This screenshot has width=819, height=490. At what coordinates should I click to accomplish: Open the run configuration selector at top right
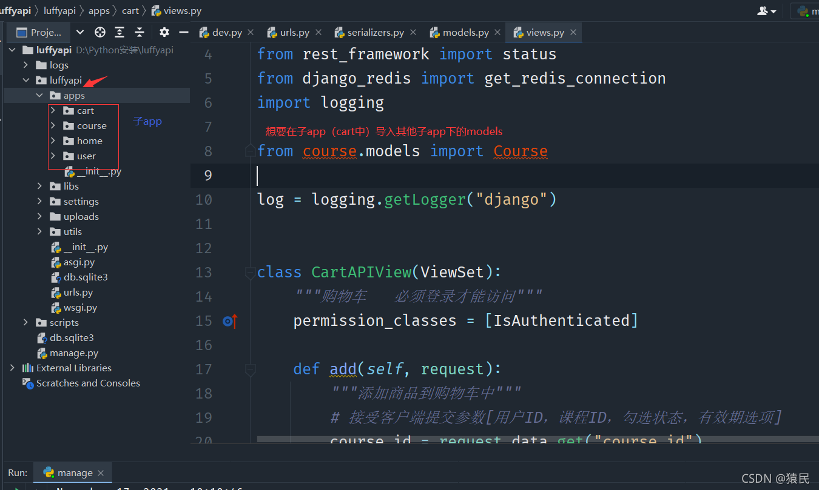[805, 11]
